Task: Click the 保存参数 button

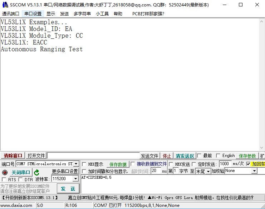Action: pyautogui.click(x=247, y=156)
